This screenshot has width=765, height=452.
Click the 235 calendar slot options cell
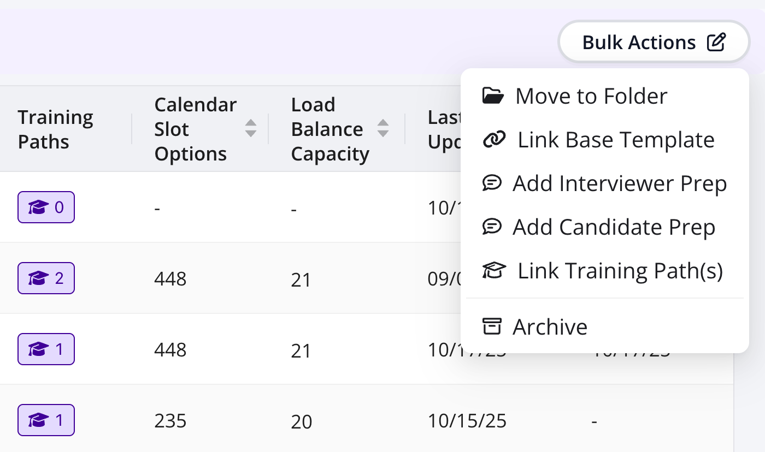[170, 421]
